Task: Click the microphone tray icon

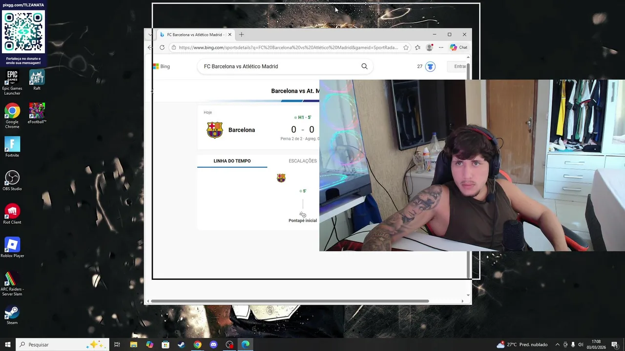Action: 573,345
